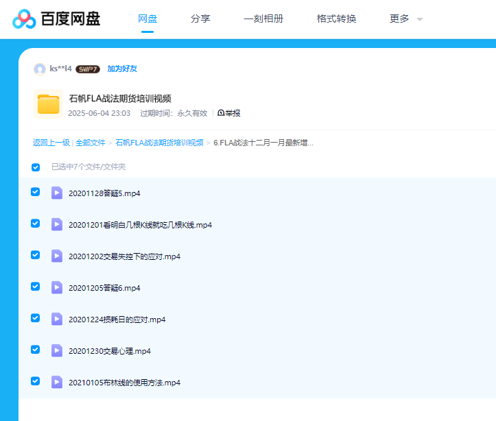
Task: Uncheck the 20201205答疑6.mp4 checkbox
Action: (36, 287)
